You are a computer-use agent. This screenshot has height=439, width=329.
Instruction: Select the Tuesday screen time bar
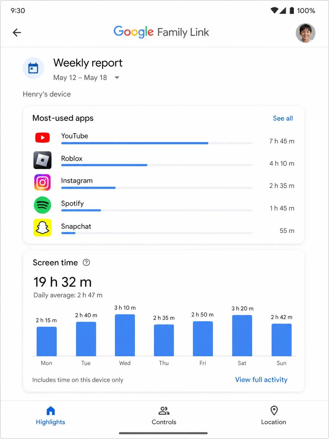click(x=86, y=339)
